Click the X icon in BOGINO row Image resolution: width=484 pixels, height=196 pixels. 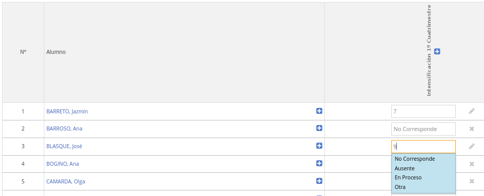tap(471, 164)
